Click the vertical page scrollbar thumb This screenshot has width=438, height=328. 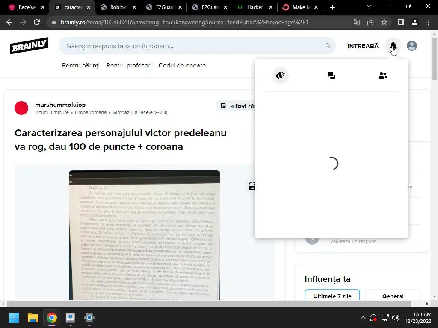(434, 59)
